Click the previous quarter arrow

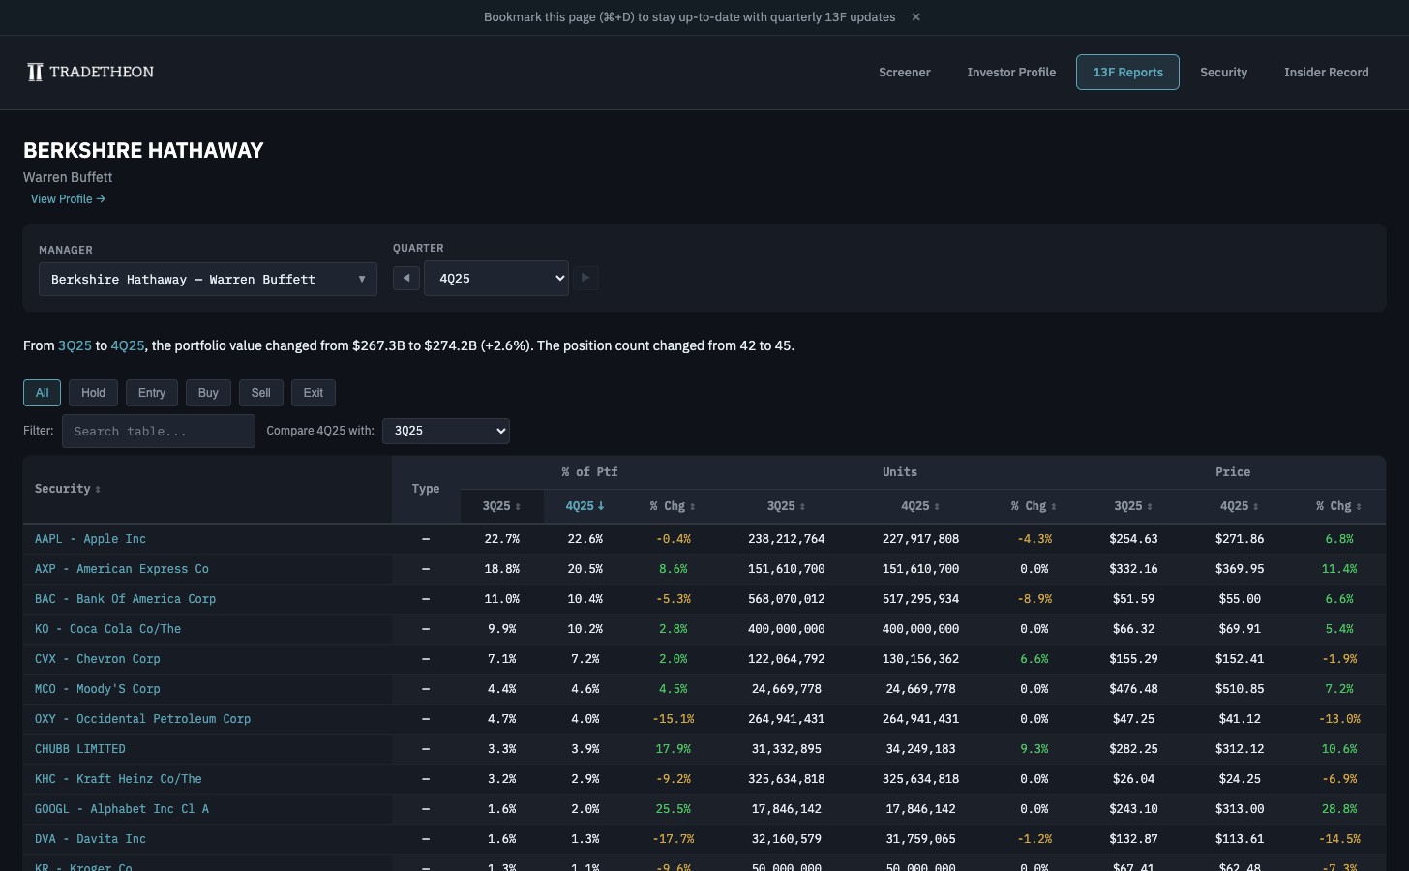coord(406,278)
